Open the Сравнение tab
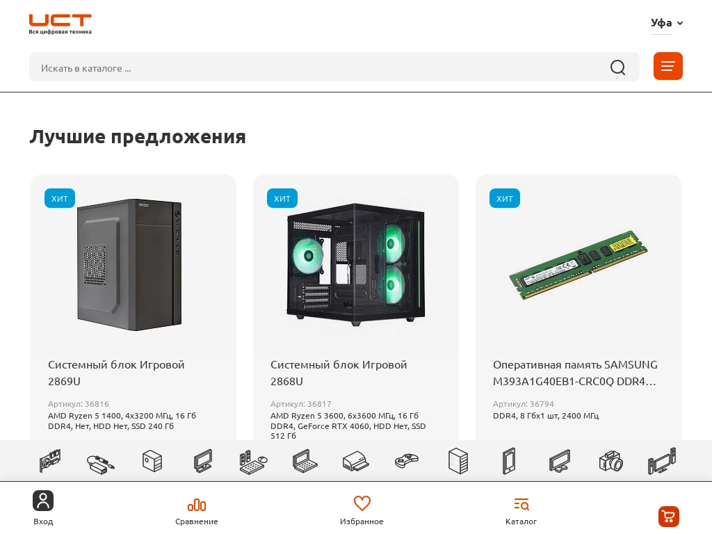 (197, 511)
